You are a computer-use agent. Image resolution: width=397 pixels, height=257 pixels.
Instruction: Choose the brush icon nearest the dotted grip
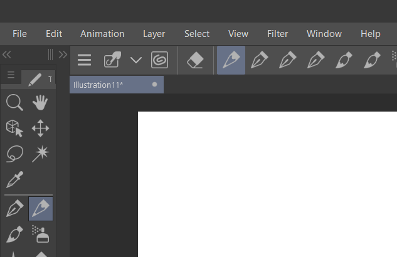(x=372, y=60)
